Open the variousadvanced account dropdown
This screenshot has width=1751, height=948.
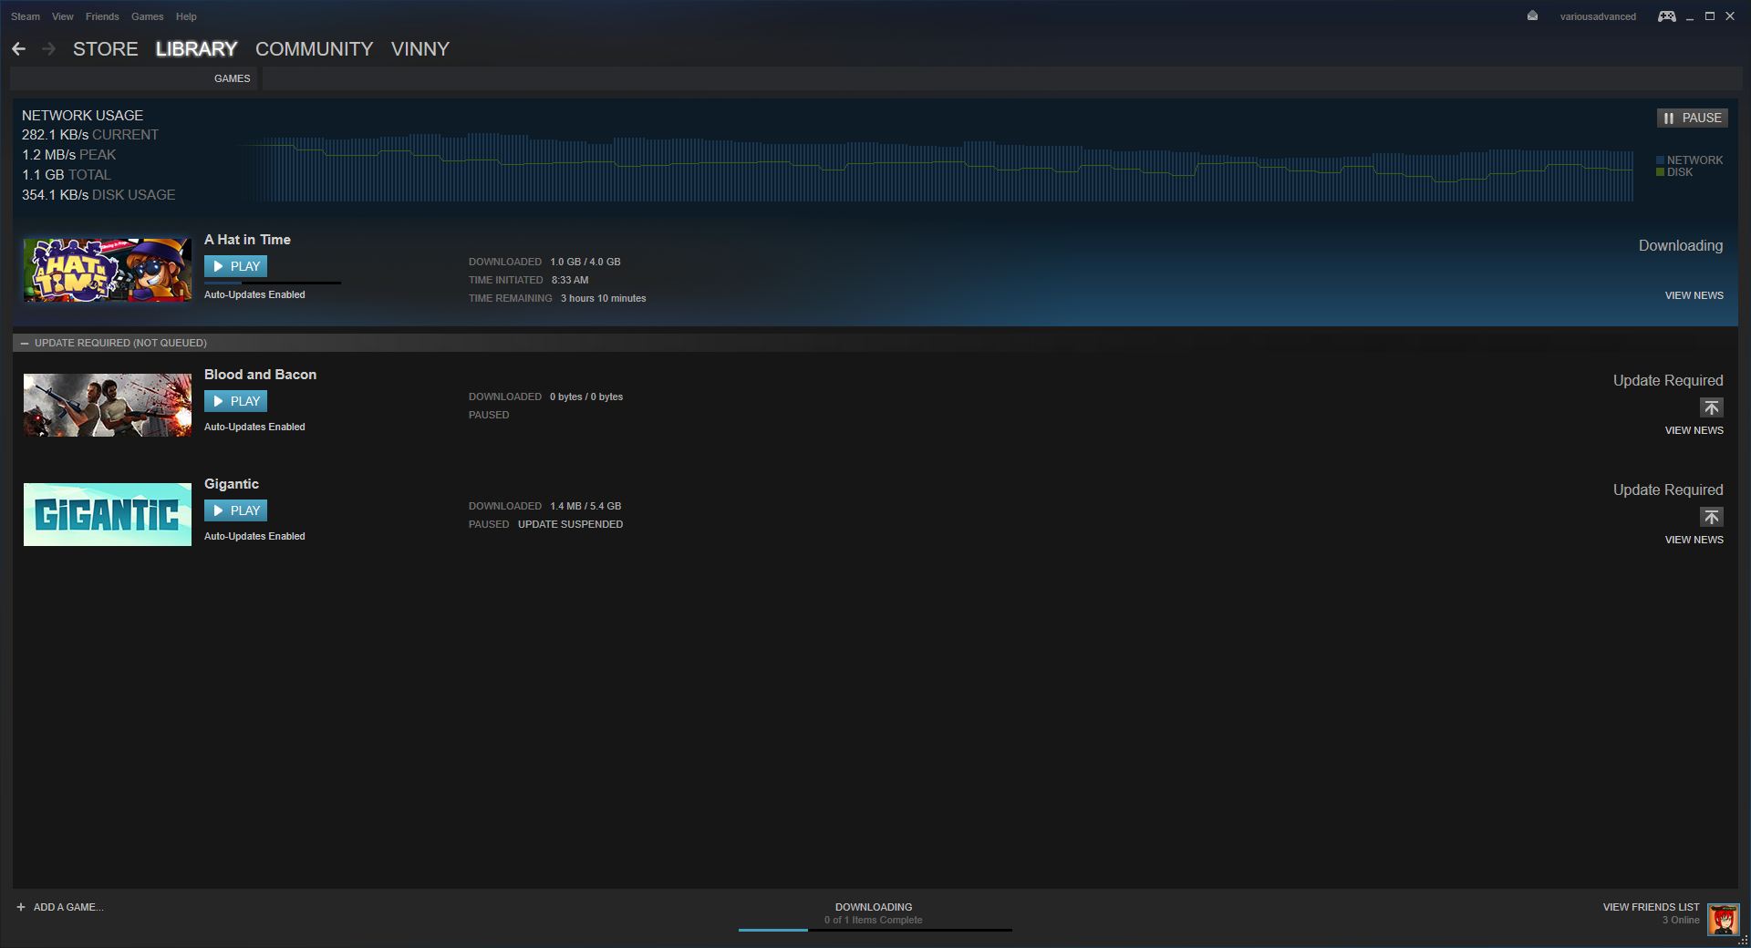[1598, 16]
